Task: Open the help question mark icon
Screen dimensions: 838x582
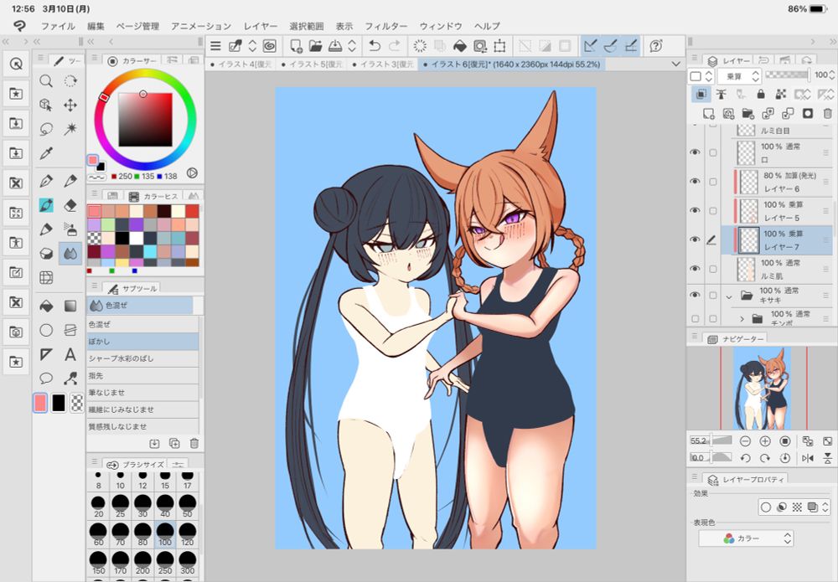Action: [x=656, y=46]
